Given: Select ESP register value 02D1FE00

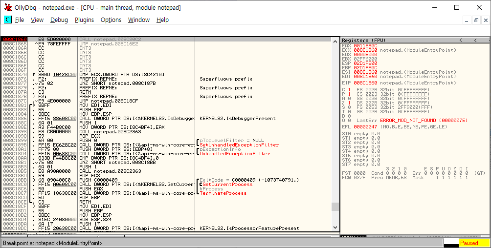Looking at the screenshot, I should coord(365,63).
